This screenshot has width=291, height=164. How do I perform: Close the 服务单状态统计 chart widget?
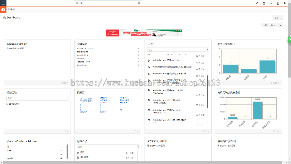coord(278,83)
